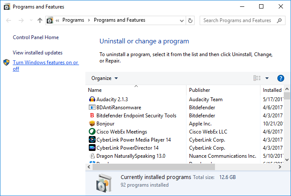Click the horizontal scrollbar thumb
The width and height of the screenshot is (291, 196).
(x=154, y=167)
